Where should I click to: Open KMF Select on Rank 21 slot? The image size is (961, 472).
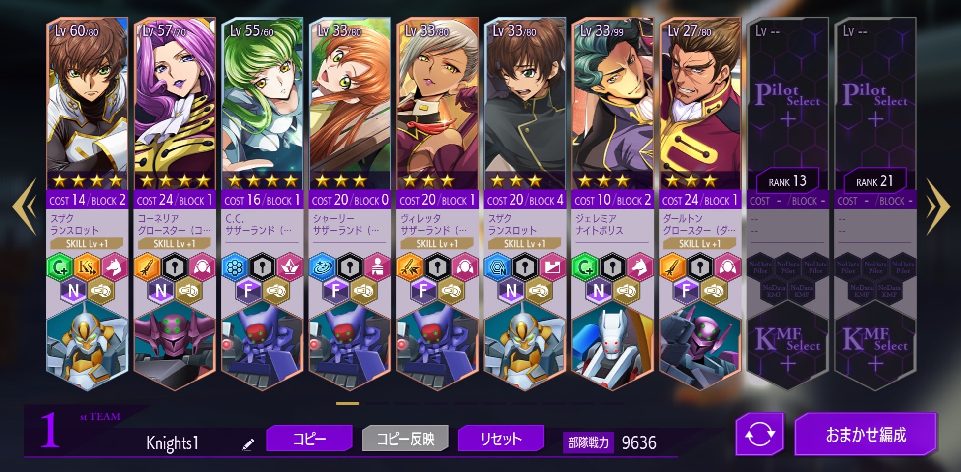(x=875, y=348)
